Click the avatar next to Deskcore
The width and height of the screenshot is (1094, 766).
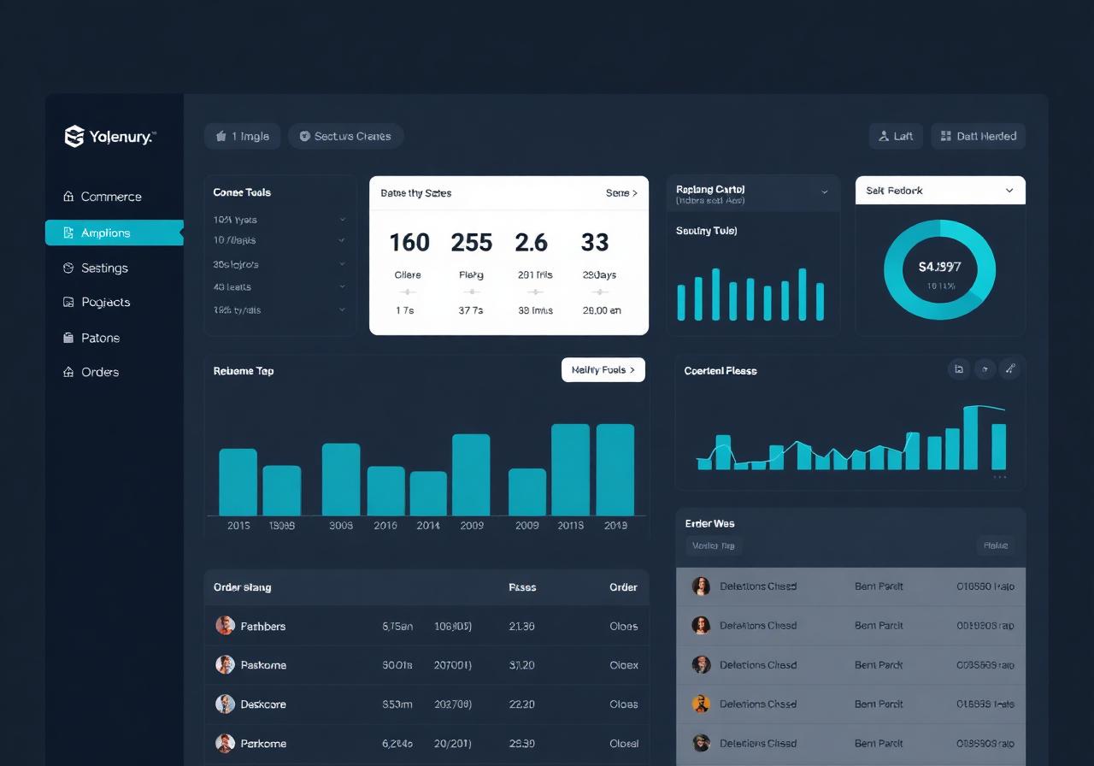(x=225, y=704)
